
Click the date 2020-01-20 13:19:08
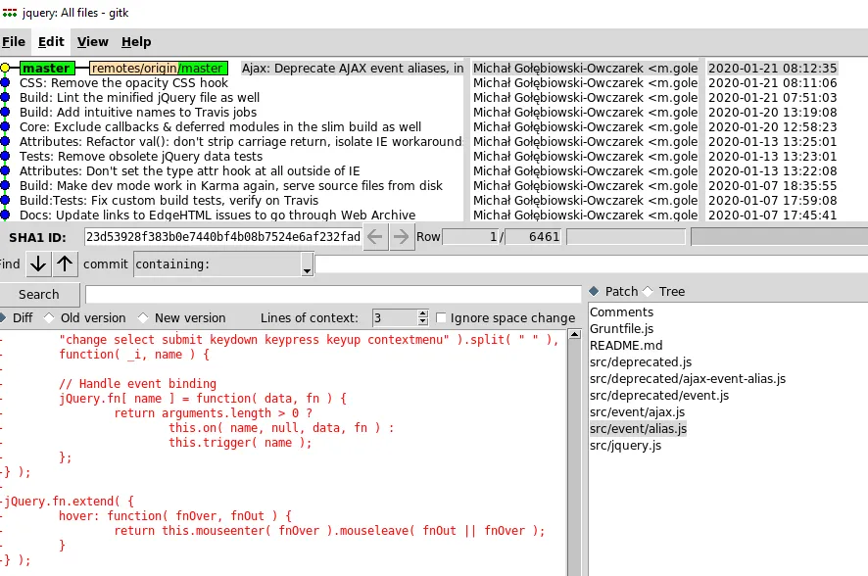[772, 113]
